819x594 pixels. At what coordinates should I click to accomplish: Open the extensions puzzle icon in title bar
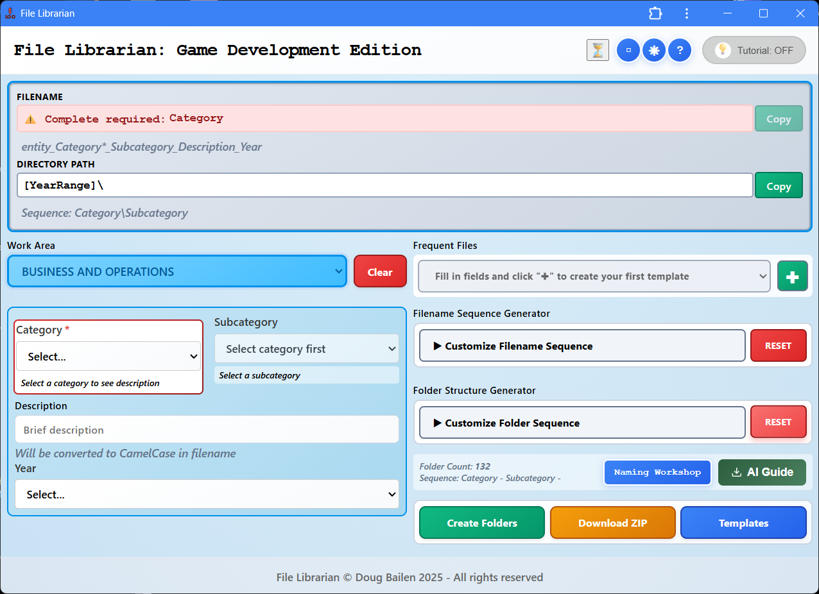pos(655,13)
